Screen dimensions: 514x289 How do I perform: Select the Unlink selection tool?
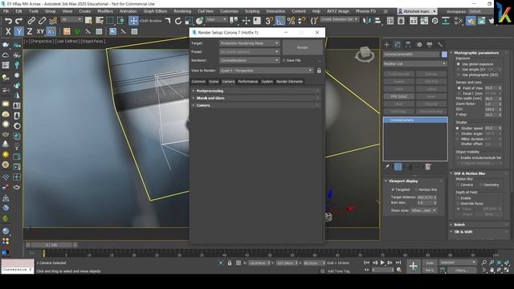(42, 21)
